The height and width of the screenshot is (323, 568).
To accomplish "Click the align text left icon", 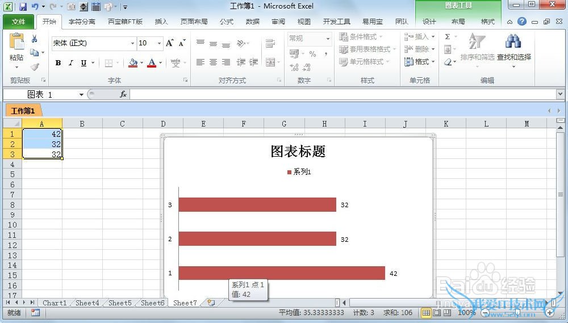I will pyautogui.click(x=201, y=62).
